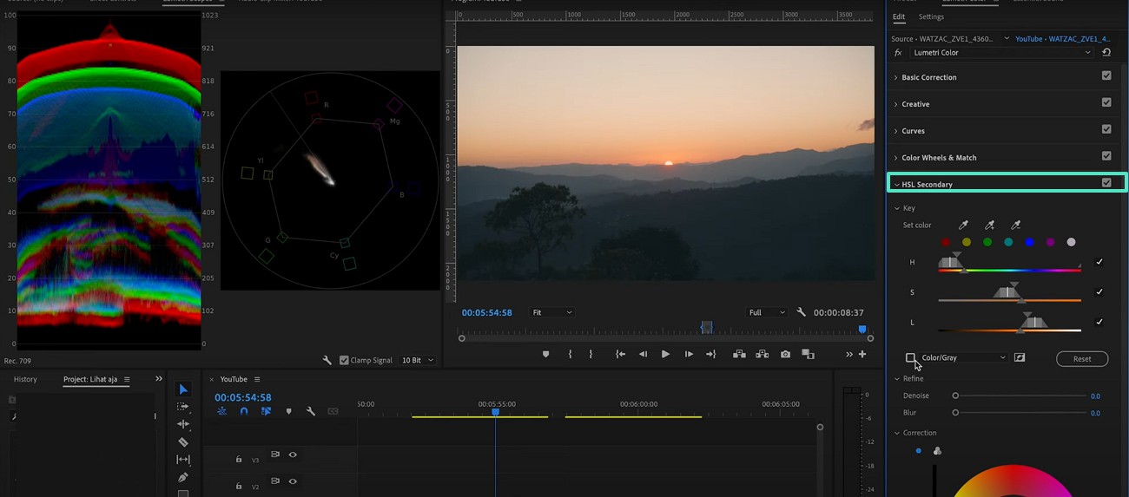Toggle the Clamp Signal checkbox
Image resolution: width=1129 pixels, height=497 pixels.
pyautogui.click(x=345, y=360)
